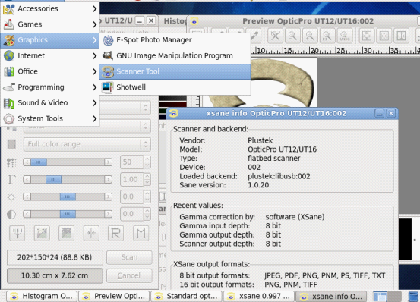The image size is (420, 302).
Task: Open the Internet menu category
Action: pos(50,55)
